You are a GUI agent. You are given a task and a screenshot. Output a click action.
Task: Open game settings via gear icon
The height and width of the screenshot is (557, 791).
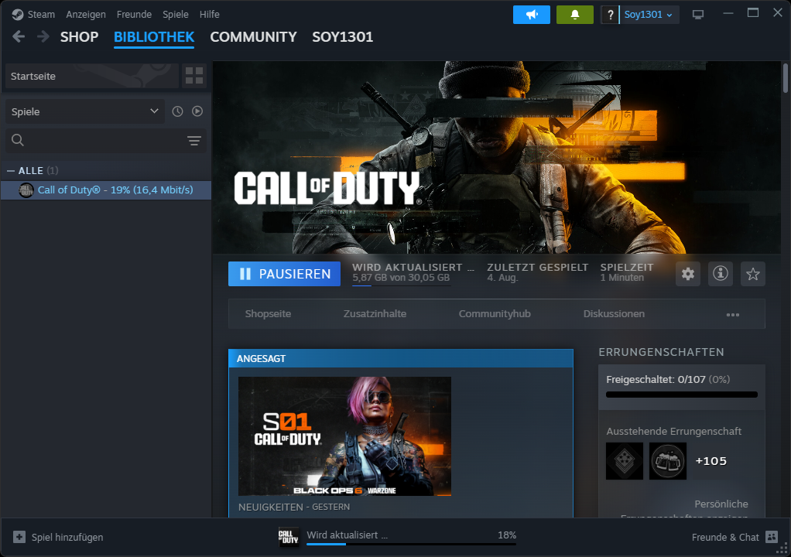[x=687, y=274]
